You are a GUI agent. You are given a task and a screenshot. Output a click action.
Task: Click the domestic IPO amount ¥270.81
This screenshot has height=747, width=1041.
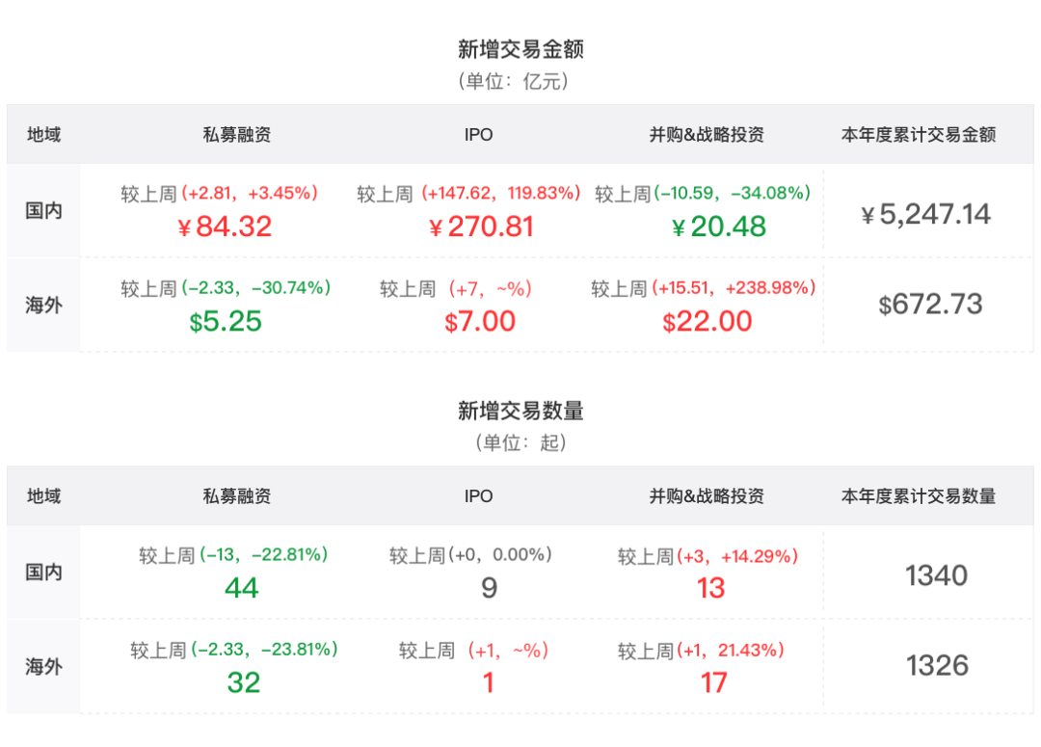point(481,227)
